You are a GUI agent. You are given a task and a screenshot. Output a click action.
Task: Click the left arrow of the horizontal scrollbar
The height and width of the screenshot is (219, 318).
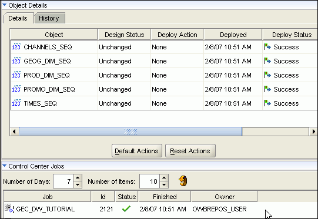pyautogui.click(x=14, y=132)
